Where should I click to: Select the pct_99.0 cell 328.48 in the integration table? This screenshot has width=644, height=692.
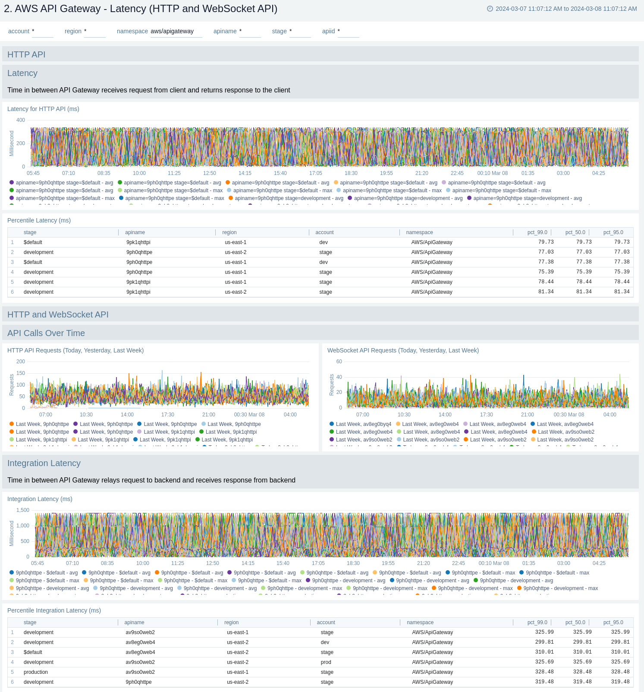pyautogui.click(x=544, y=672)
